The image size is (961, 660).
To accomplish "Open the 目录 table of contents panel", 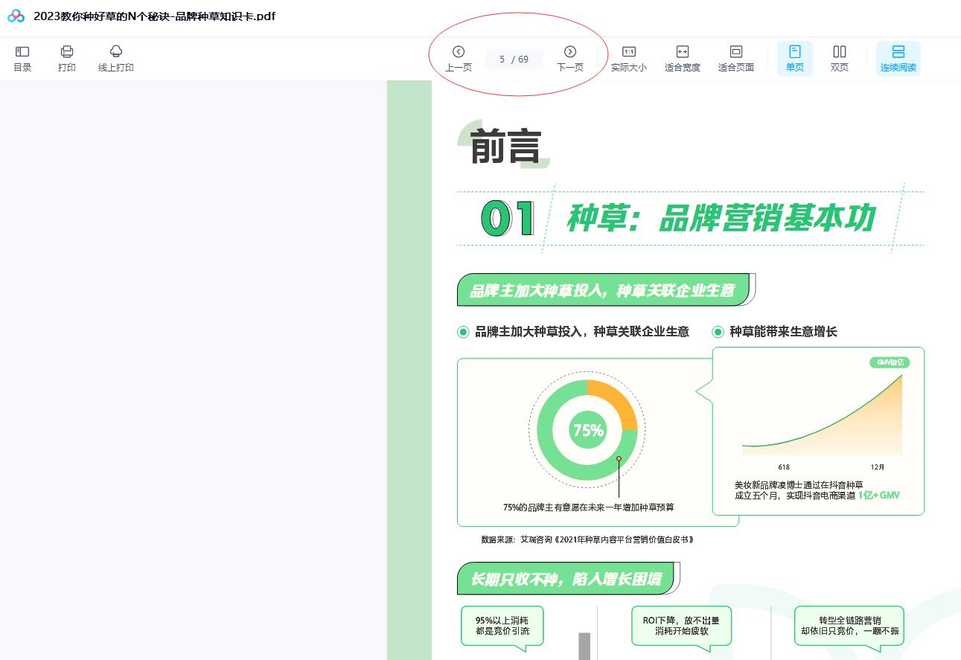I will coord(22,58).
